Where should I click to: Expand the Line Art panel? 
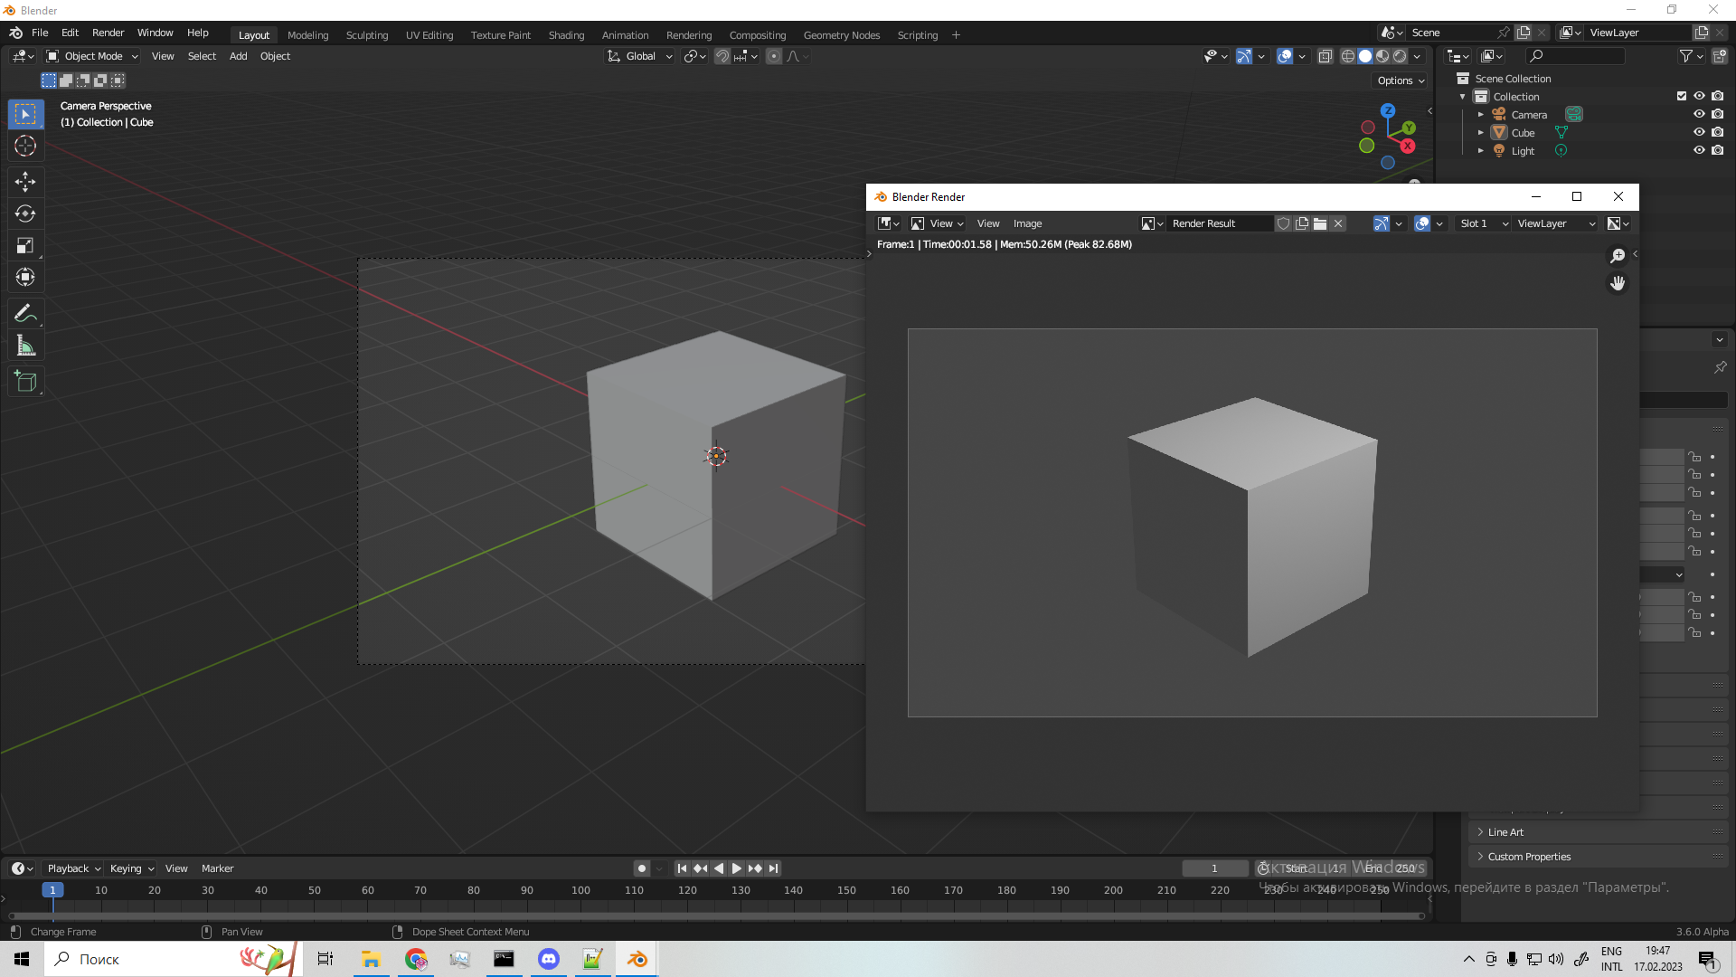(1599, 832)
